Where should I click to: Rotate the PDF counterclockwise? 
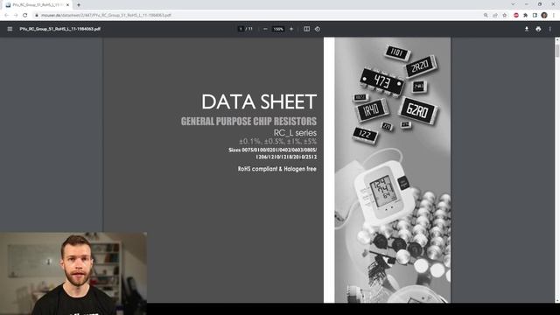click(318, 29)
